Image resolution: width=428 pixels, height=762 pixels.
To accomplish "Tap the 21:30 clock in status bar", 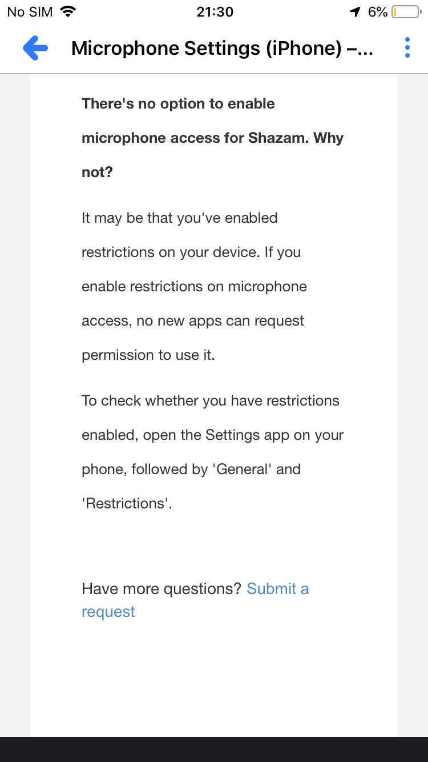I will (215, 11).
